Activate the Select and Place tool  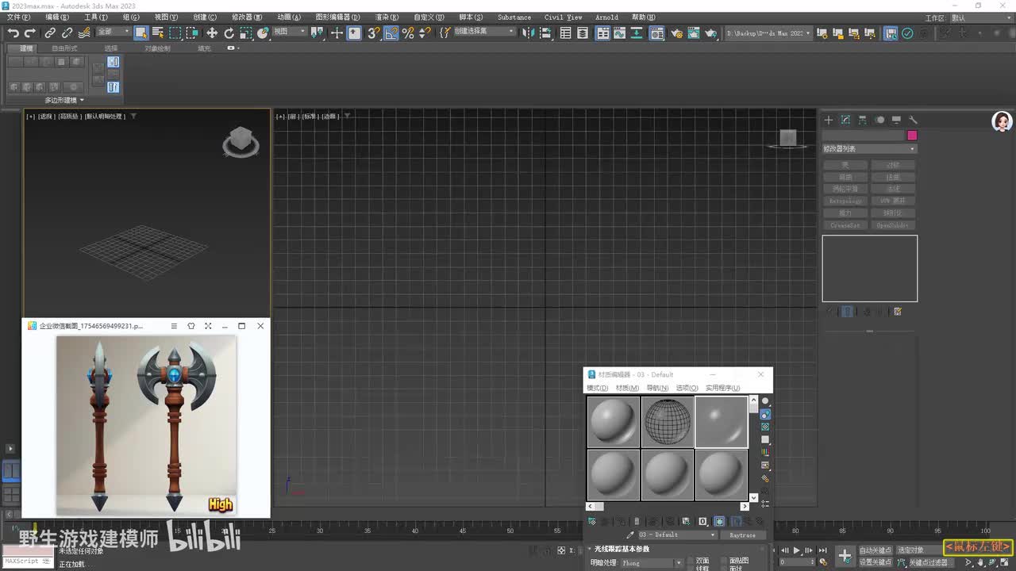point(263,33)
